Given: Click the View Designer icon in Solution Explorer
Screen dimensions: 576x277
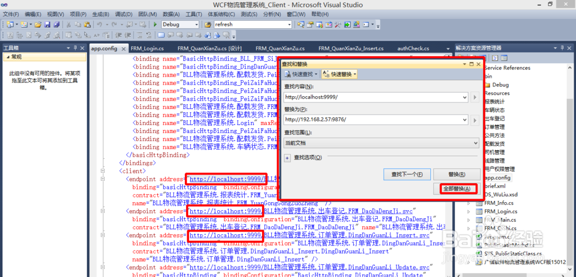Looking at the screenshot, I should tap(504, 58).
